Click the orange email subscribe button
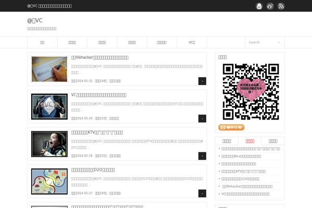Screen dimensions: 312x208 click(x=231, y=127)
